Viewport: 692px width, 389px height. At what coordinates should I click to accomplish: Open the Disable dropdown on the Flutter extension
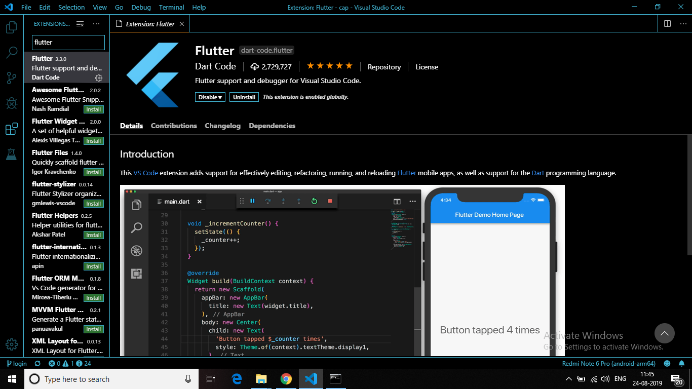pos(210,97)
